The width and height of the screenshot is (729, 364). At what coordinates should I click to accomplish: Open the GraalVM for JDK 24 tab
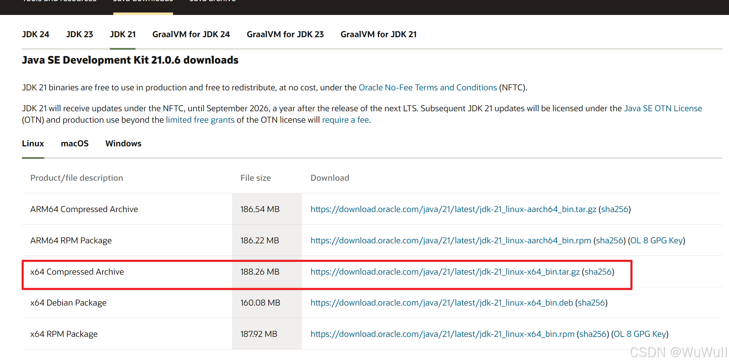pyautogui.click(x=191, y=34)
